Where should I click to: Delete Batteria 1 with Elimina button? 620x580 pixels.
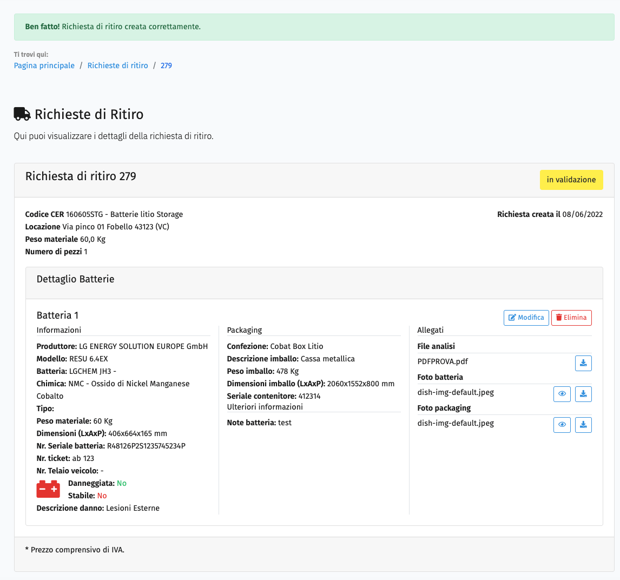coord(571,318)
